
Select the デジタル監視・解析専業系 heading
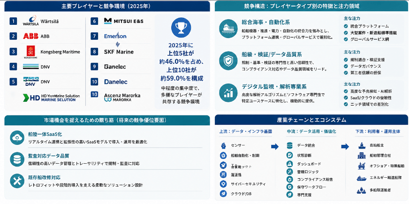274,87
